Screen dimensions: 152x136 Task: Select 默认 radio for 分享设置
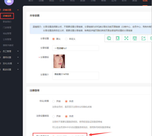pos(53,39)
